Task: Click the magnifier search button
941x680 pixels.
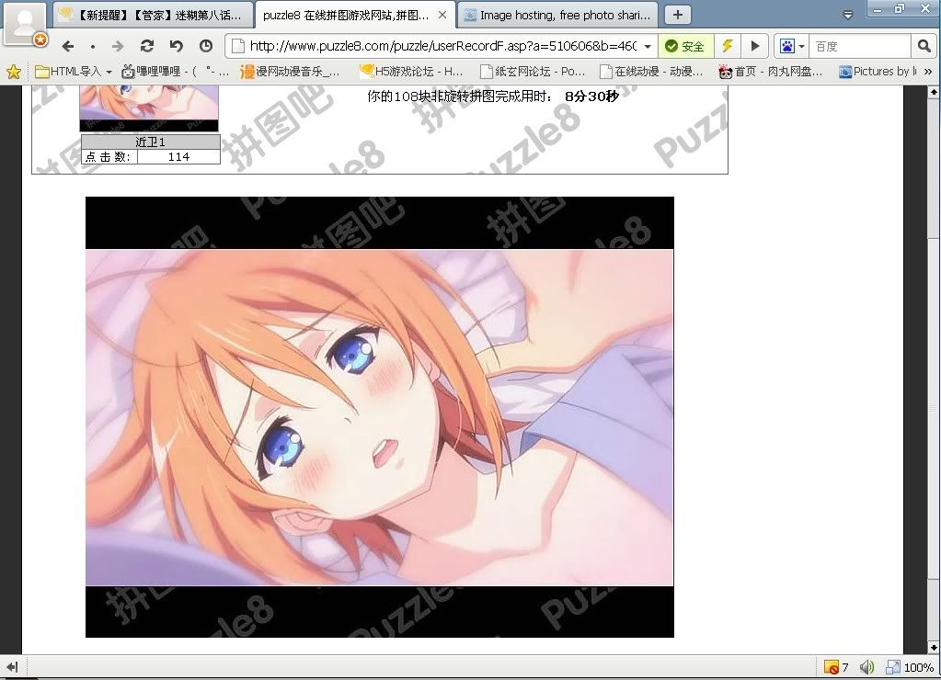Action: coord(924,46)
